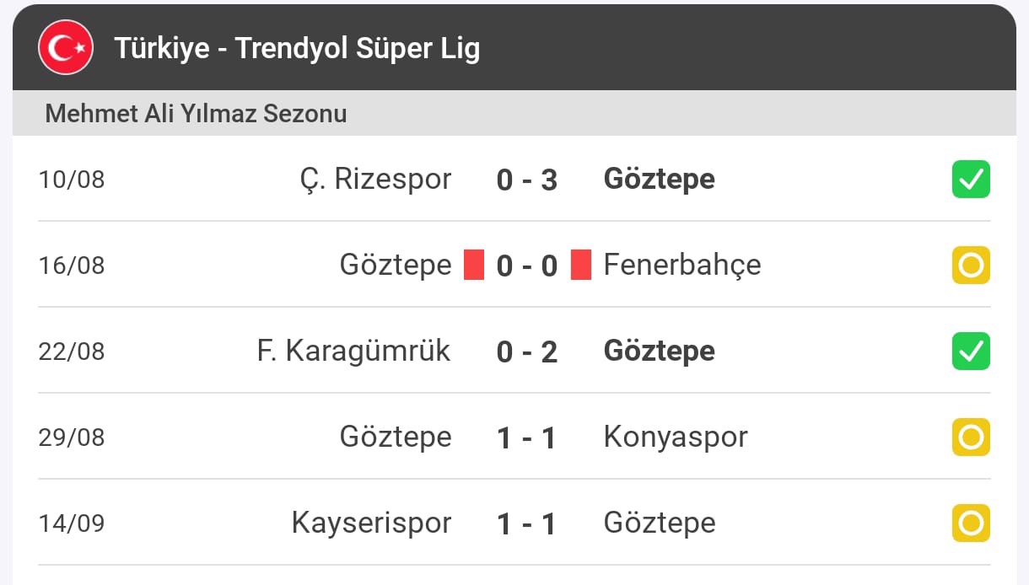Viewport: 1029px width, 585px height.
Task: Click the yellow draw icon for Kayserispor match
Action: [971, 523]
